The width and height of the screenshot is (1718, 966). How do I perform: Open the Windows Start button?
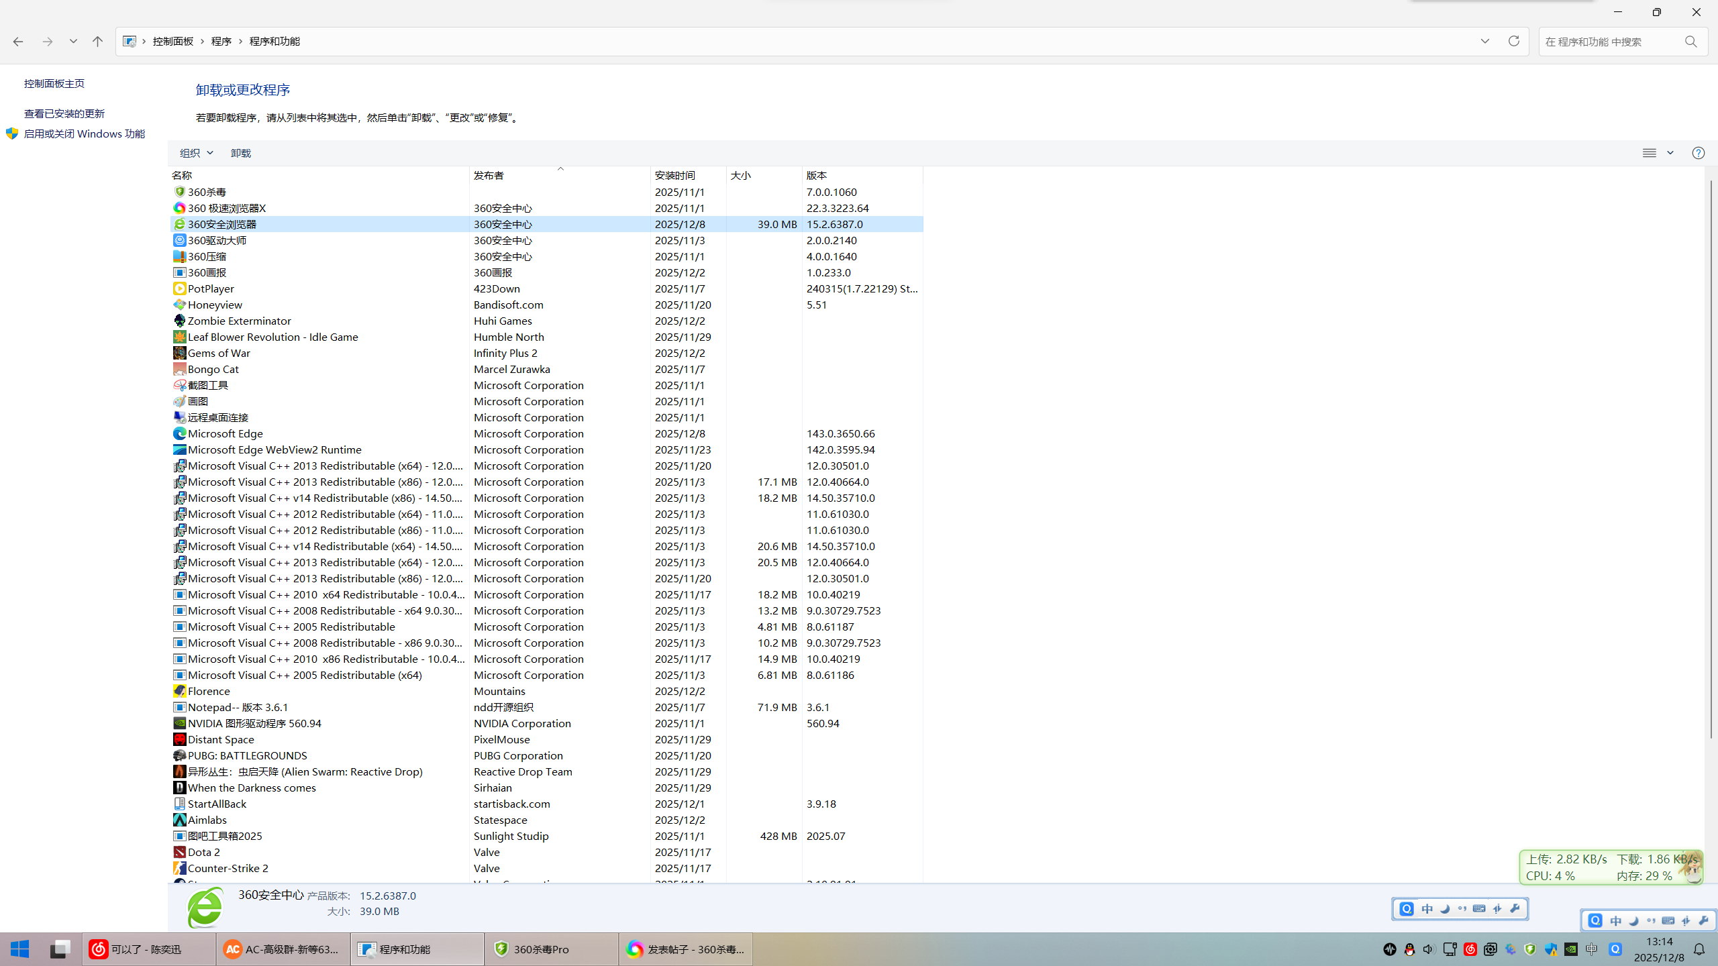[20, 949]
